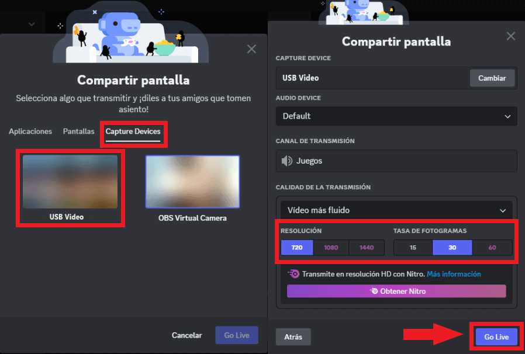Expand the Vídeo más fluido quality dropdown
Viewport: 525px width, 354px height.
(x=396, y=210)
